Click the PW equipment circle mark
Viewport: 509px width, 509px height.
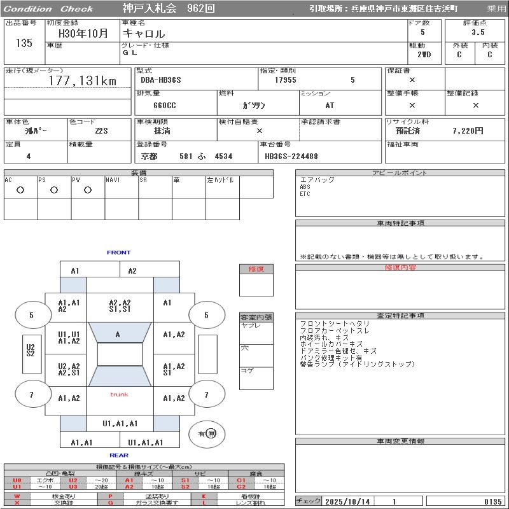[88, 190]
